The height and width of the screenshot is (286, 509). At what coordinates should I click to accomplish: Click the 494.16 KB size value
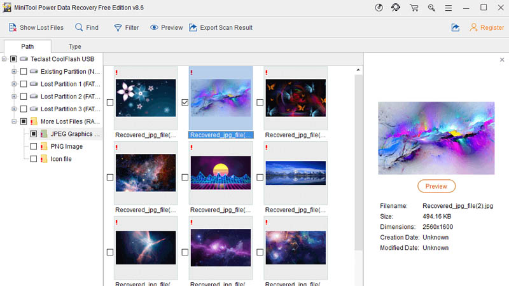pyautogui.click(x=436, y=216)
